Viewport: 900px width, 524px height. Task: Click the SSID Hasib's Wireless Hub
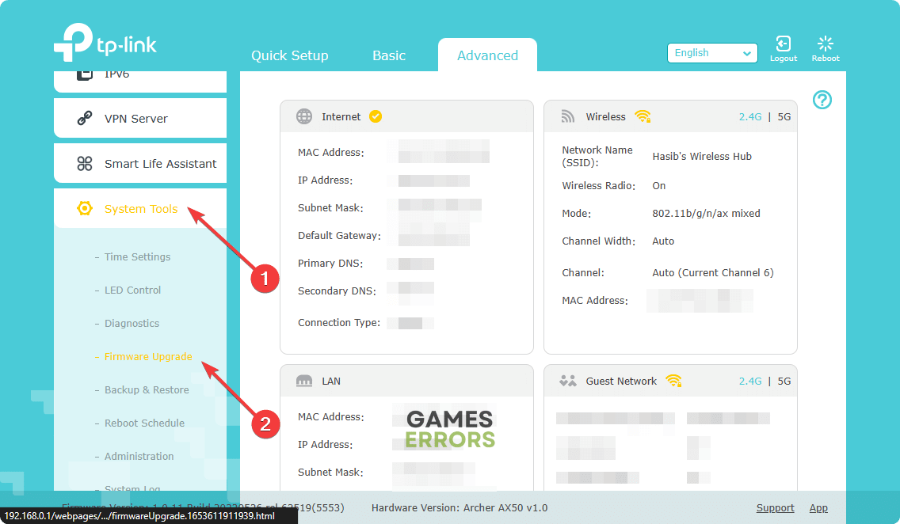[701, 157]
